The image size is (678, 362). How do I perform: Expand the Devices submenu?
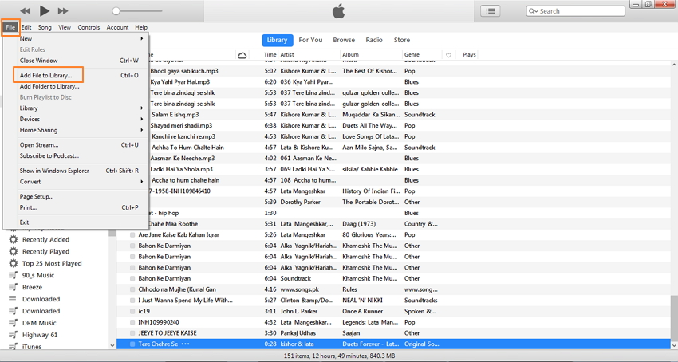[x=81, y=119]
